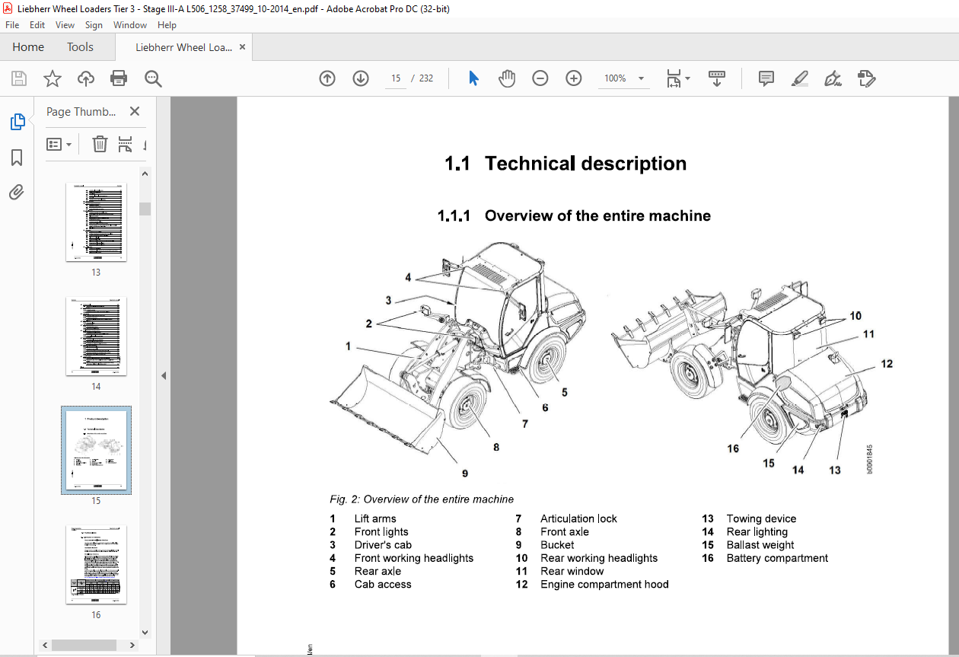Click "Battery compartment" legend entry
This screenshot has height=657, width=959.
click(x=777, y=558)
